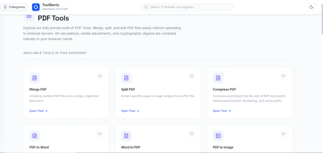Toggle dark mode with the moon icon
The height and width of the screenshot is (153, 323).
(x=311, y=7)
